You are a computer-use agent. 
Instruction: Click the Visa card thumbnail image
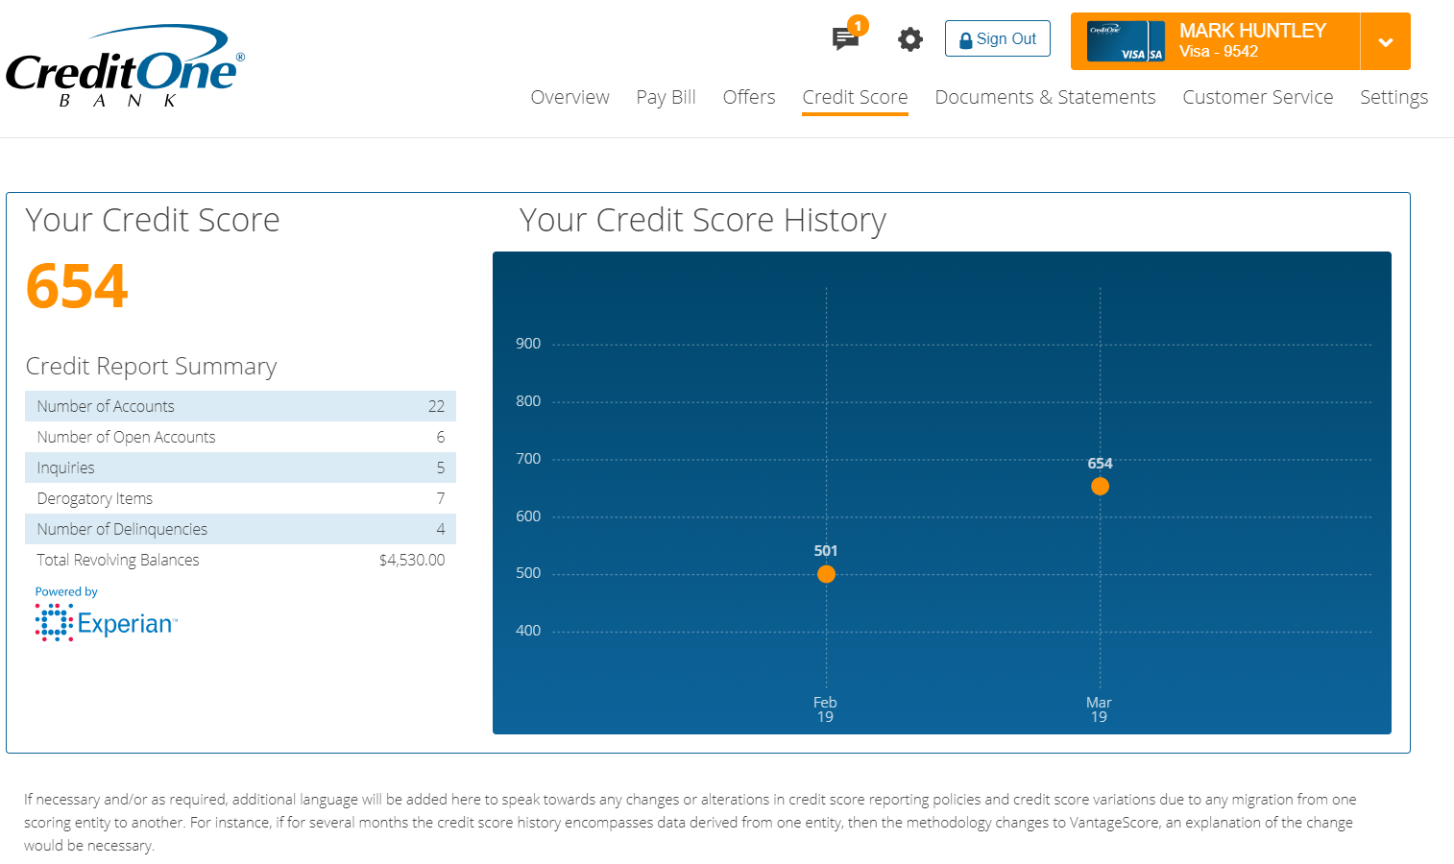click(x=1126, y=41)
